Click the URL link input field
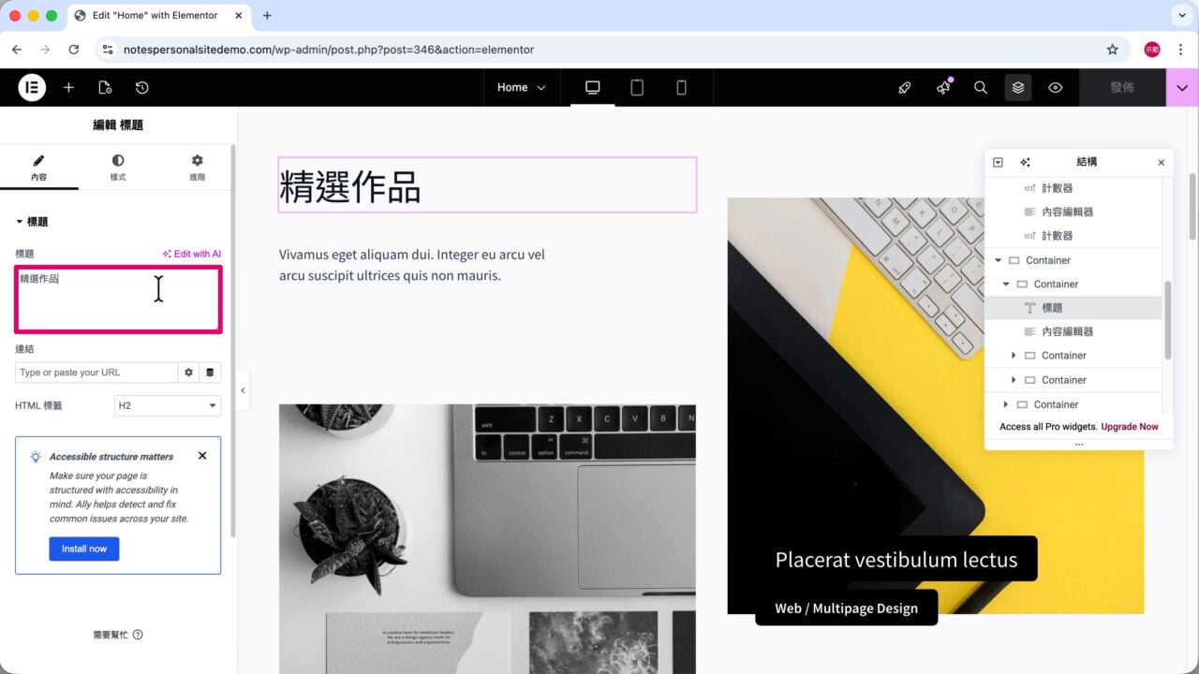The height and width of the screenshot is (674, 1199). click(x=96, y=373)
